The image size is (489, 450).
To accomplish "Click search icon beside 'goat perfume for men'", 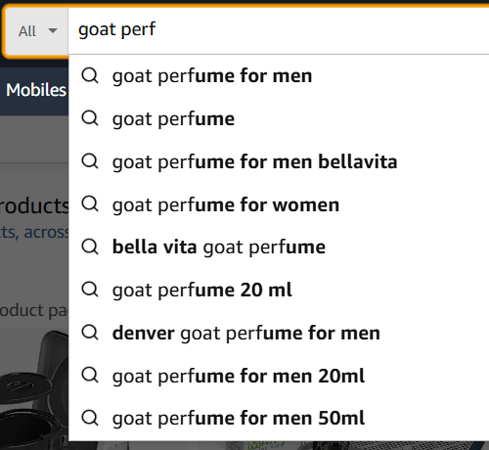I will [x=90, y=75].
